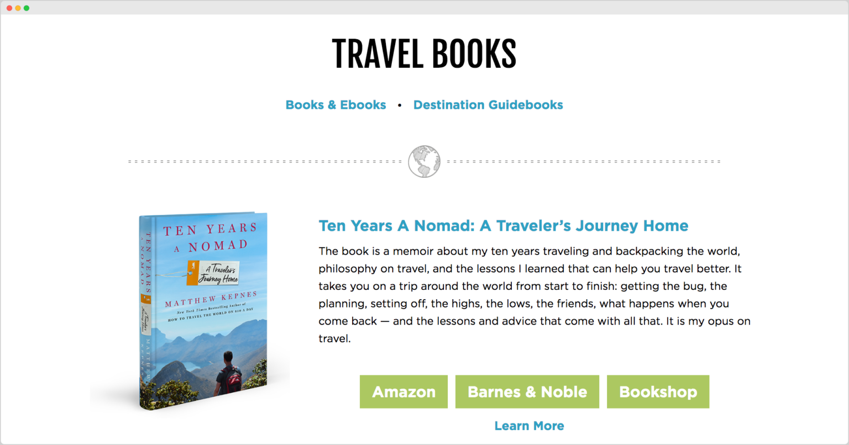The width and height of the screenshot is (849, 445).
Task: Click the window title bar area
Action: point(424,8)
